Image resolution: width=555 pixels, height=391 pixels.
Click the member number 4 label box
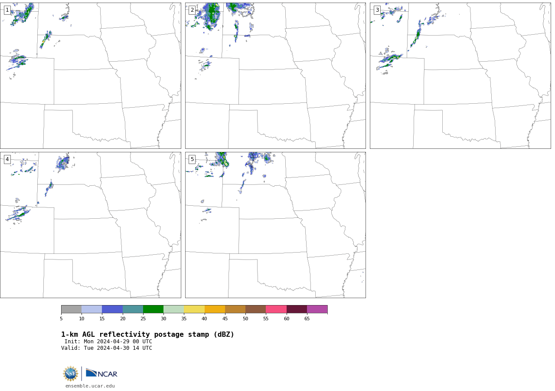[x=7, y=159]
